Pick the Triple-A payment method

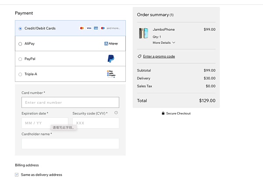20,74
